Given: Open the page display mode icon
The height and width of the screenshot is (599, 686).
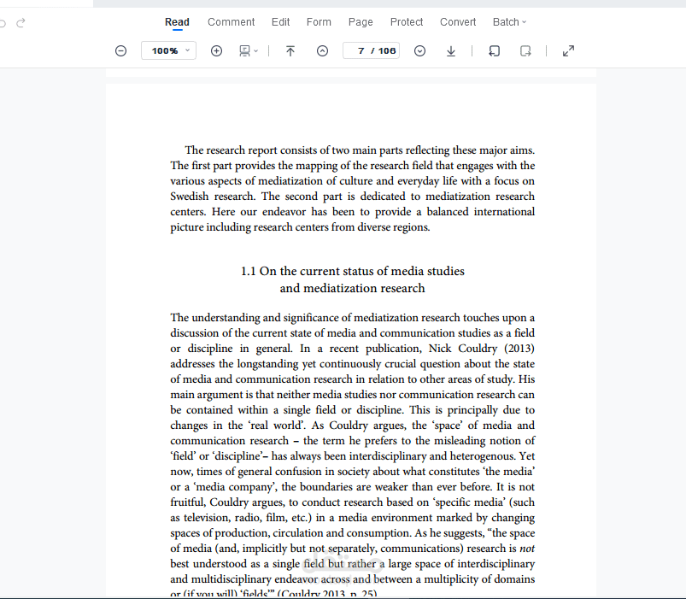Looking at the screenshot, I should 244,50.
